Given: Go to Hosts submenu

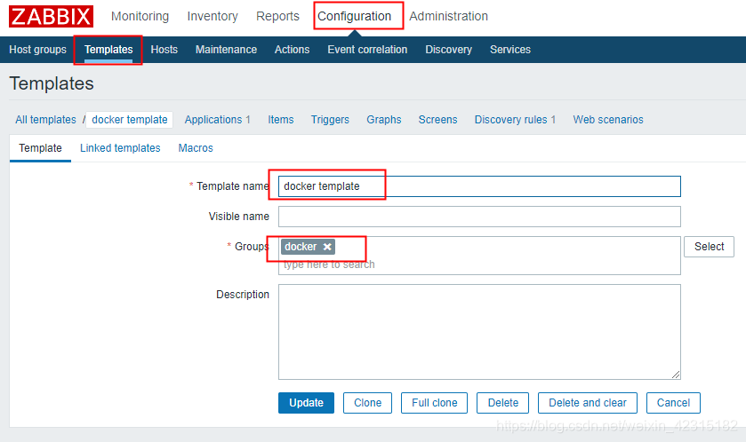Looking at the screenshot, I should click(164, 50).
